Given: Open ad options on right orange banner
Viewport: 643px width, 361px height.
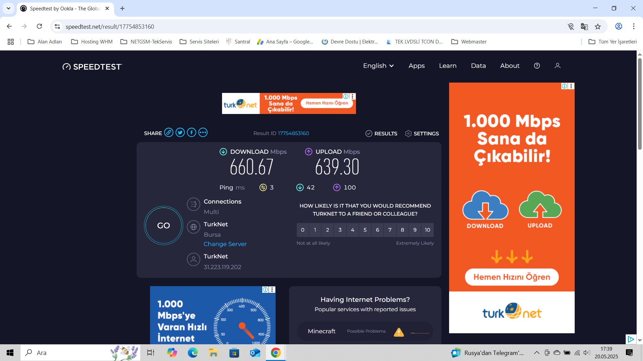Looking at the screenshot, I should 571,86.
